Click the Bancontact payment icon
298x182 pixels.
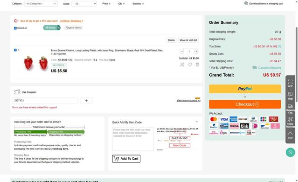click(265, 126)
